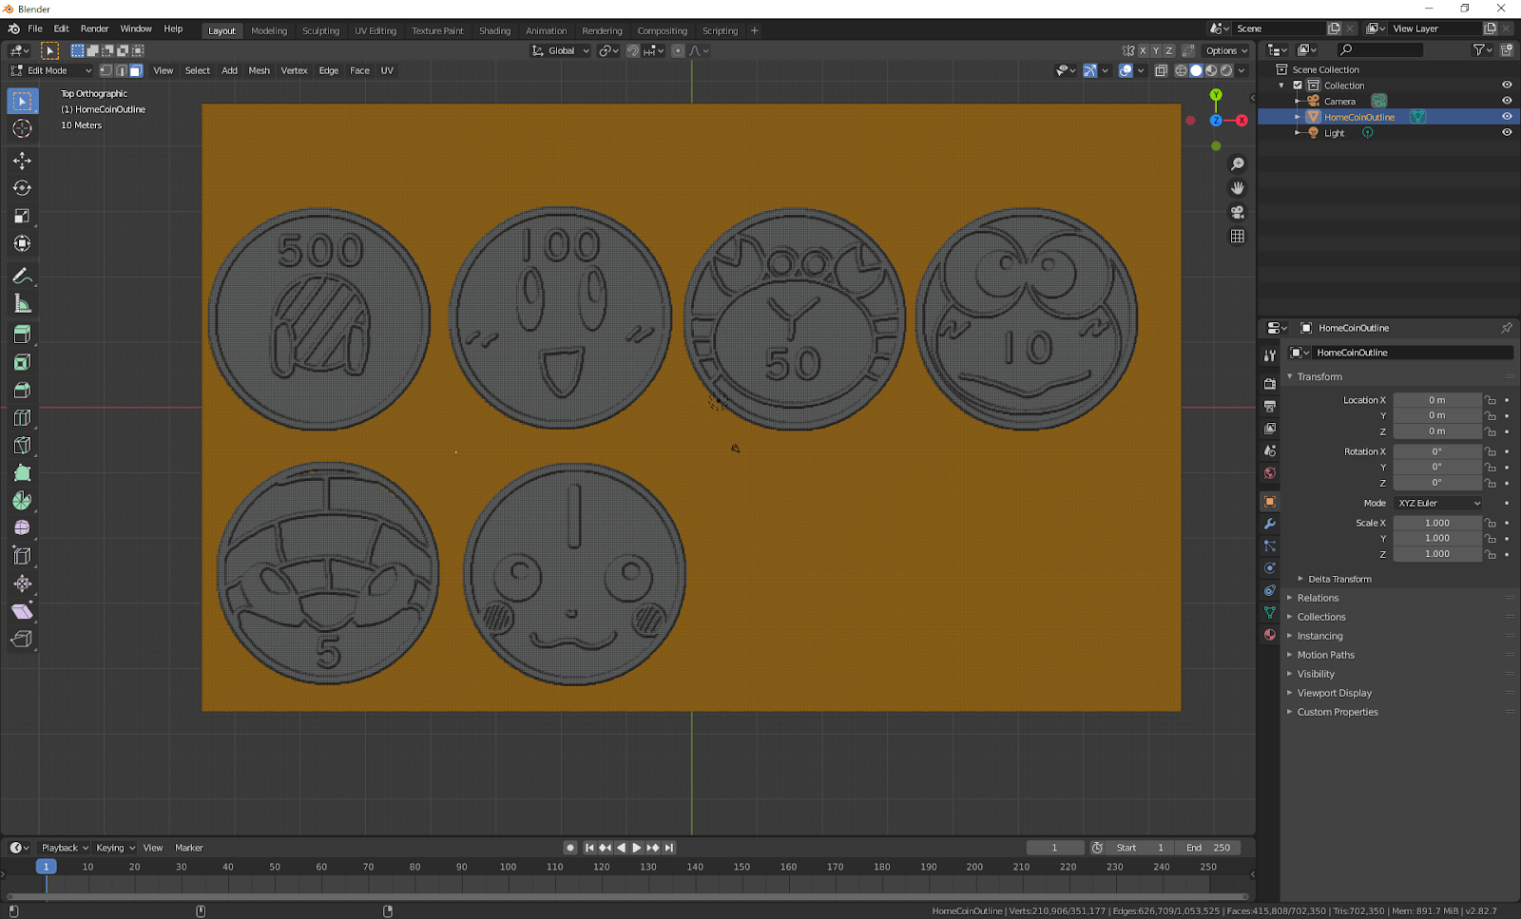Activate the Move tool
Image resolution: width=1521 pixels, height=919 pixels.
[22, 161]
